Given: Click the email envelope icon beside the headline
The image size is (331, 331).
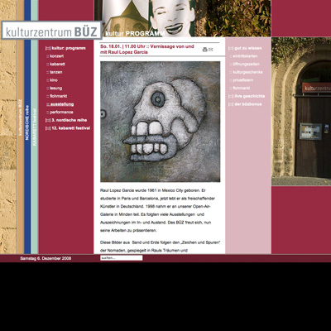Looking at the screenshot, I should click(211, 50).
